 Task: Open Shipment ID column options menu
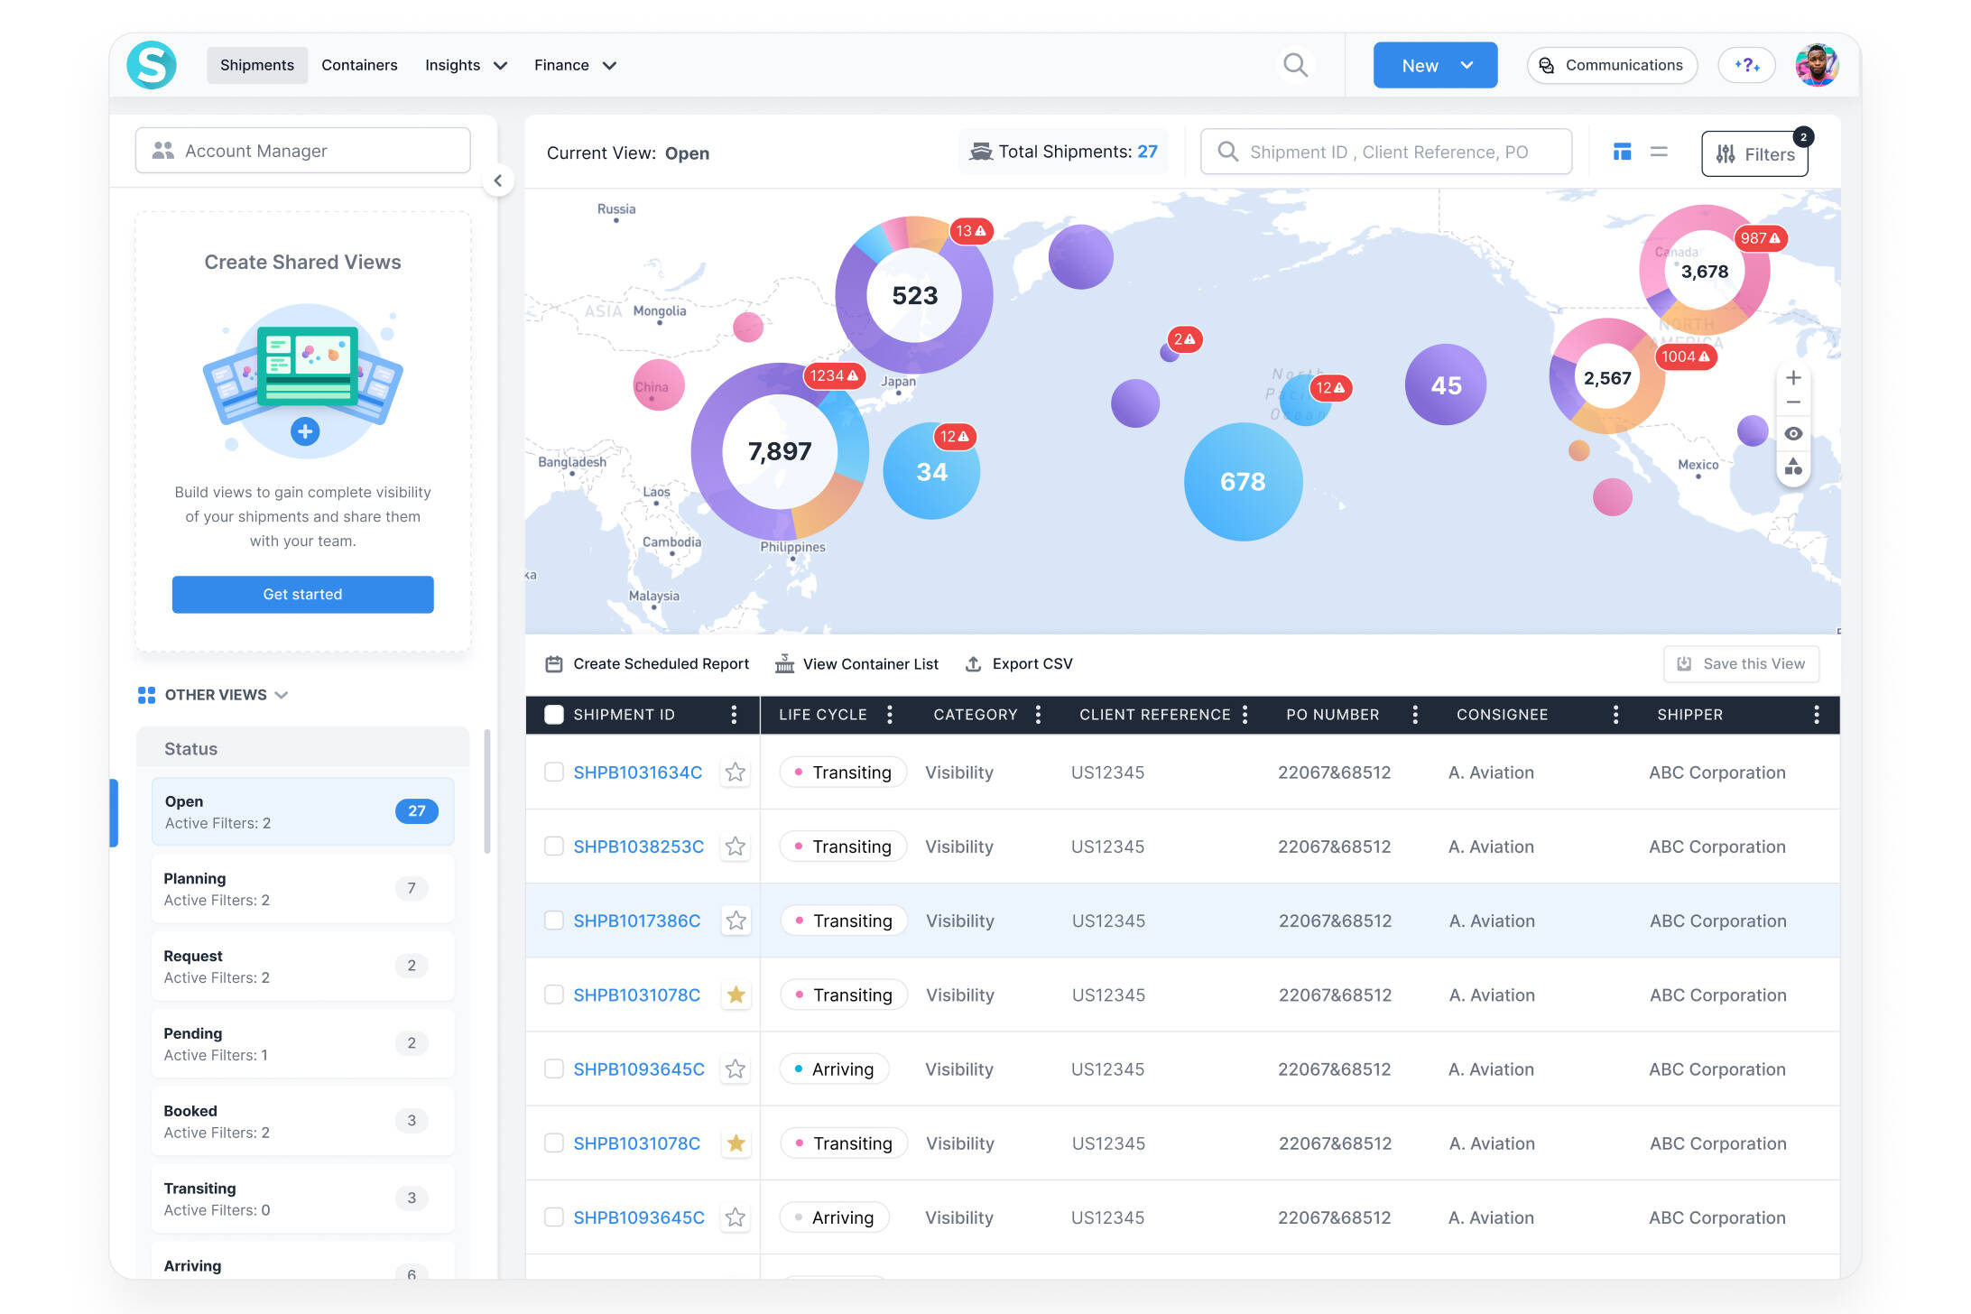(x=734, y=715)
